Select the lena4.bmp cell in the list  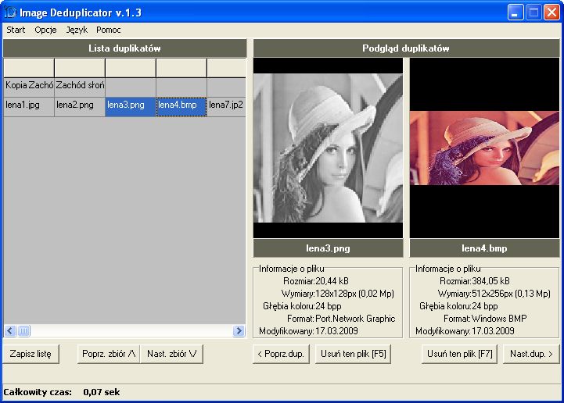point(181,106)
